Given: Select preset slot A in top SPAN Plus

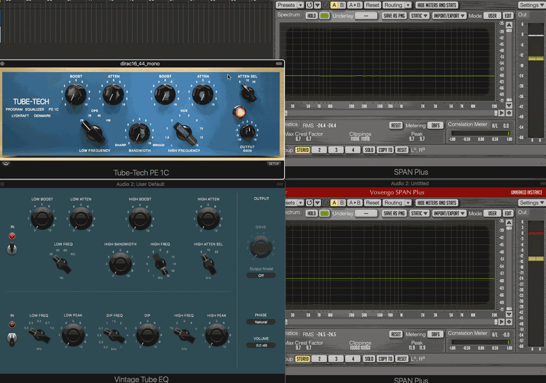Looking at the screenshot, I should click(x=334, y=5).
